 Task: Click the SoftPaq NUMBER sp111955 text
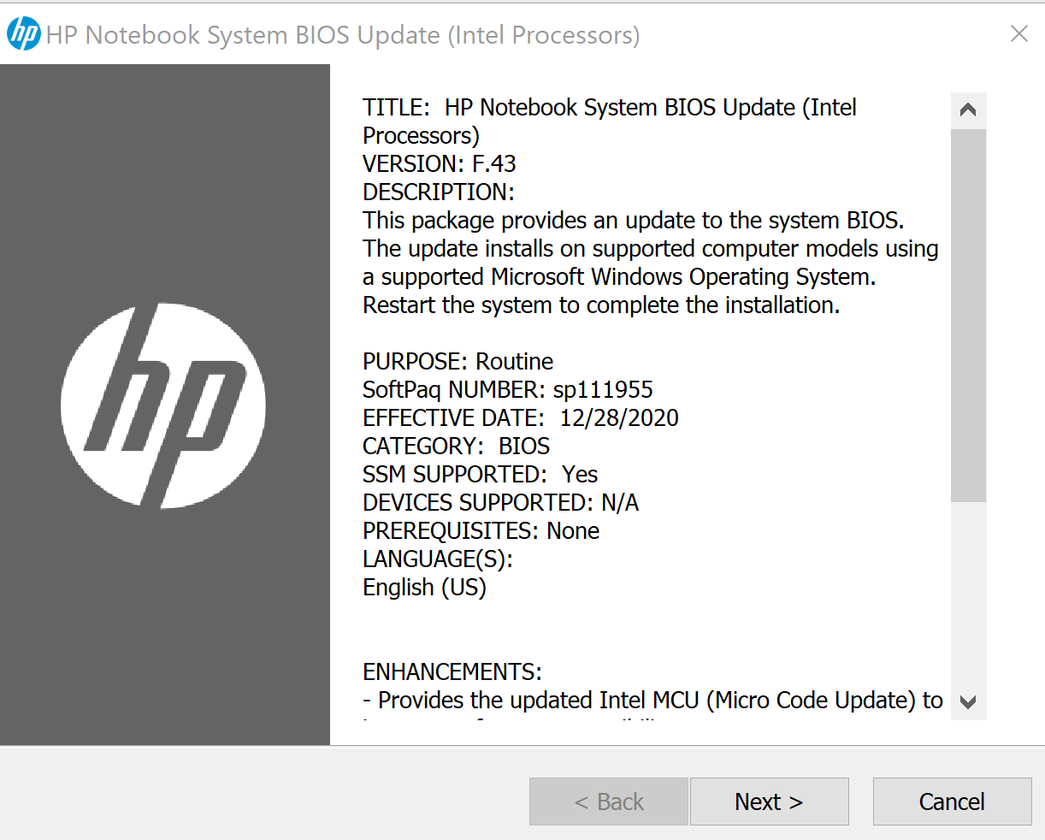tap(508, 389)
